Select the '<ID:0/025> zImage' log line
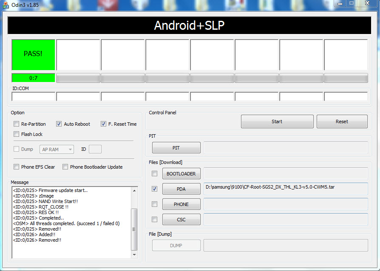Screen dimensions: 380x271 click(x=33, y=196)
